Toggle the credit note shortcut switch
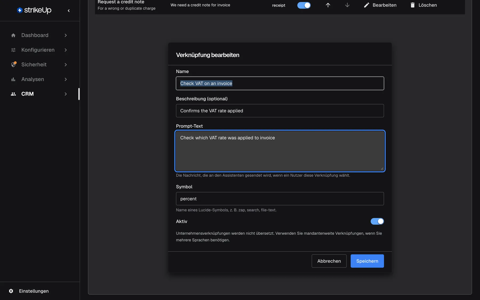Viewport: 480px width, 300px height. (x=304, y=5)
